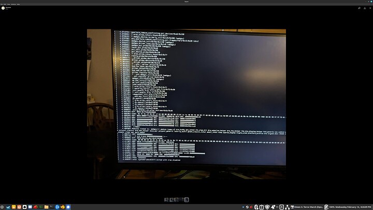
Task: Click the download image icon
Action: tap(365, 8)
